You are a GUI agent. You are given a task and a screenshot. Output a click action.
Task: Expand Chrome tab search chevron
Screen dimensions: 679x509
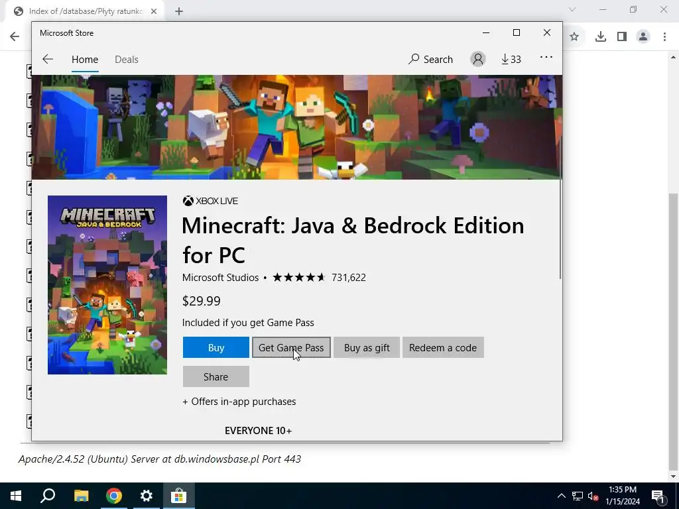(572, 9)
